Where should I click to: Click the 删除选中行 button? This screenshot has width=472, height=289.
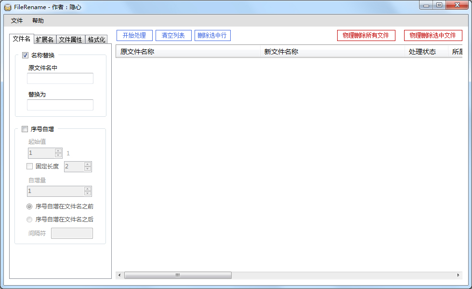coord(212,35)
